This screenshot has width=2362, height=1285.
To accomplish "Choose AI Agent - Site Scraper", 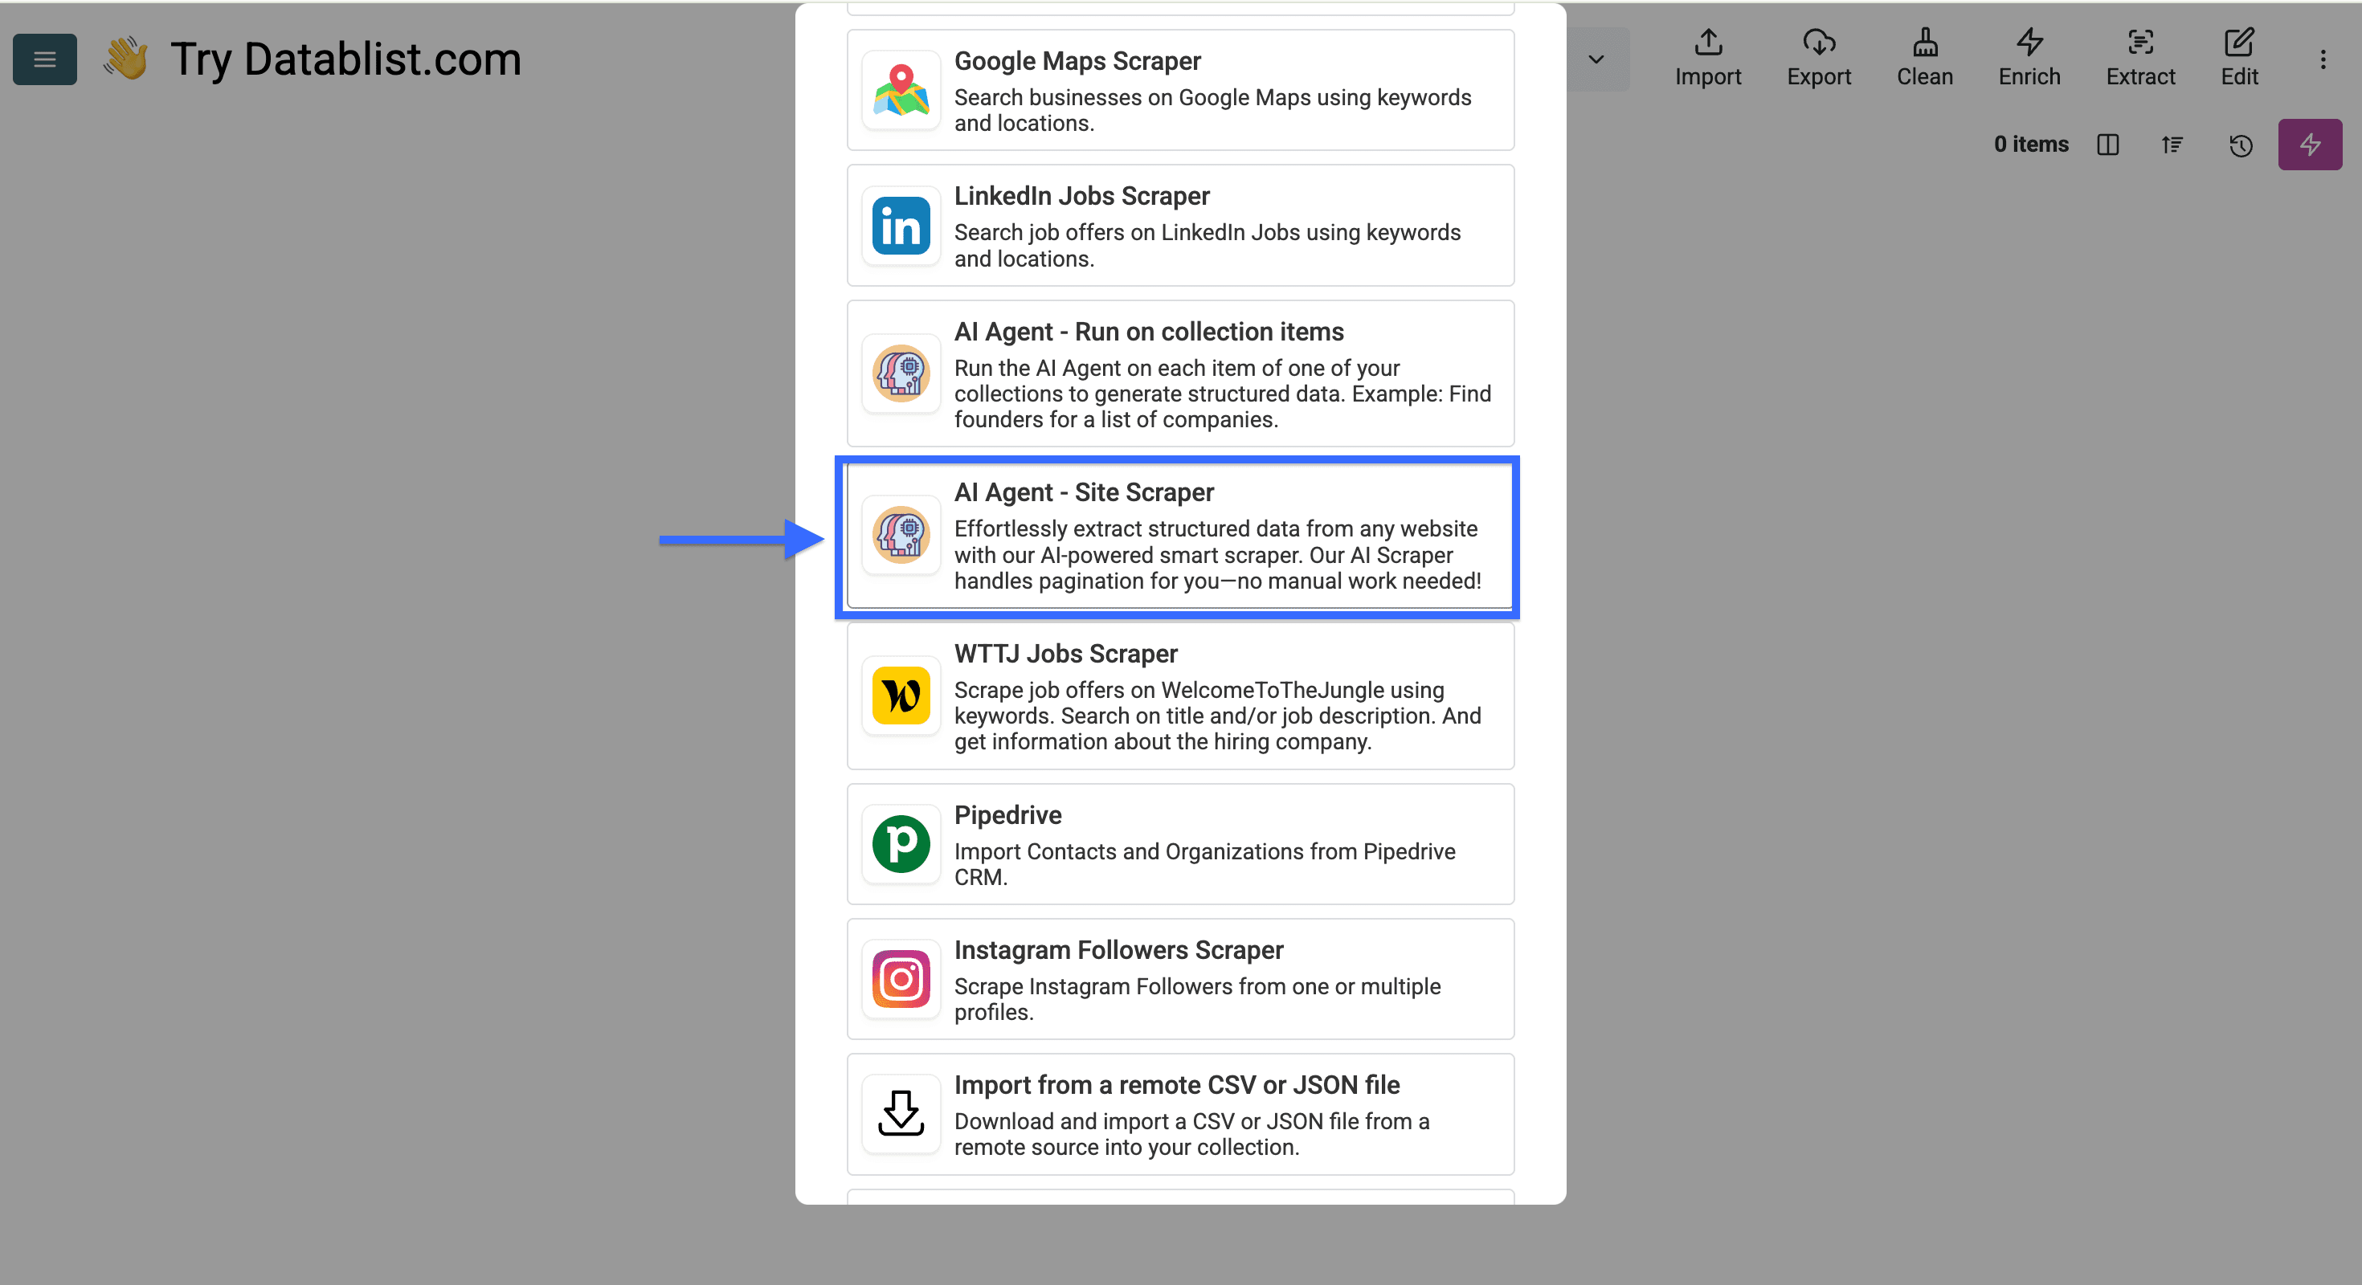I will click(1179, 536).
